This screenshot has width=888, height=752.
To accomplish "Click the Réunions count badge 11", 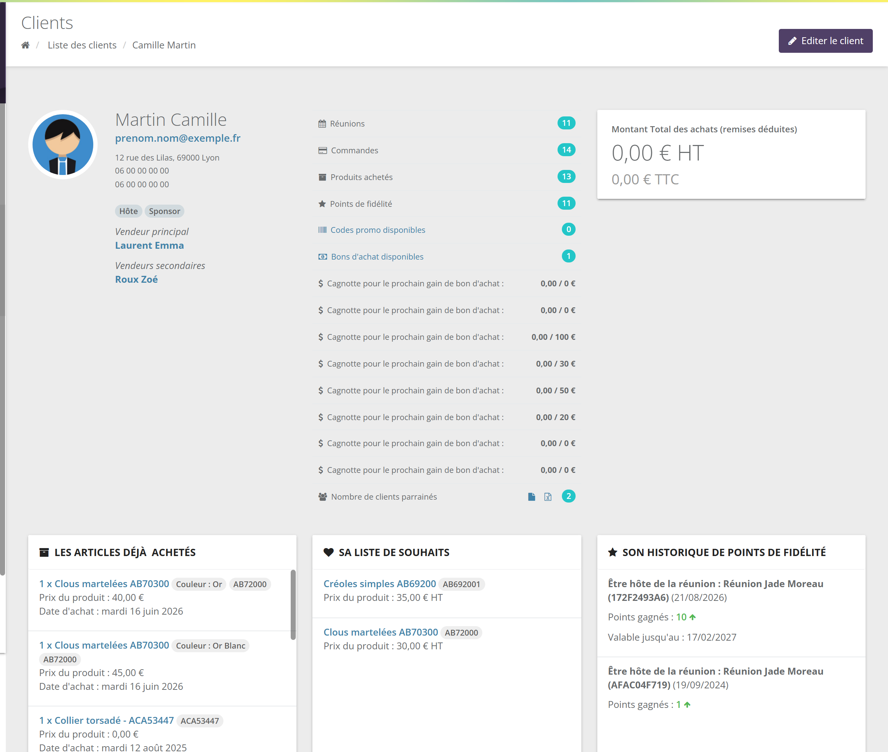I will (566, 123).
